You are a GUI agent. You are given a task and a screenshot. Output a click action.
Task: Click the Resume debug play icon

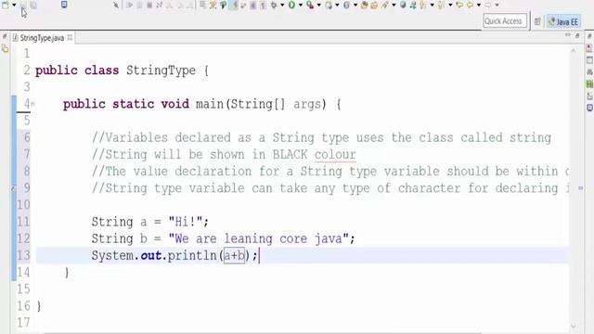[130, 5]
